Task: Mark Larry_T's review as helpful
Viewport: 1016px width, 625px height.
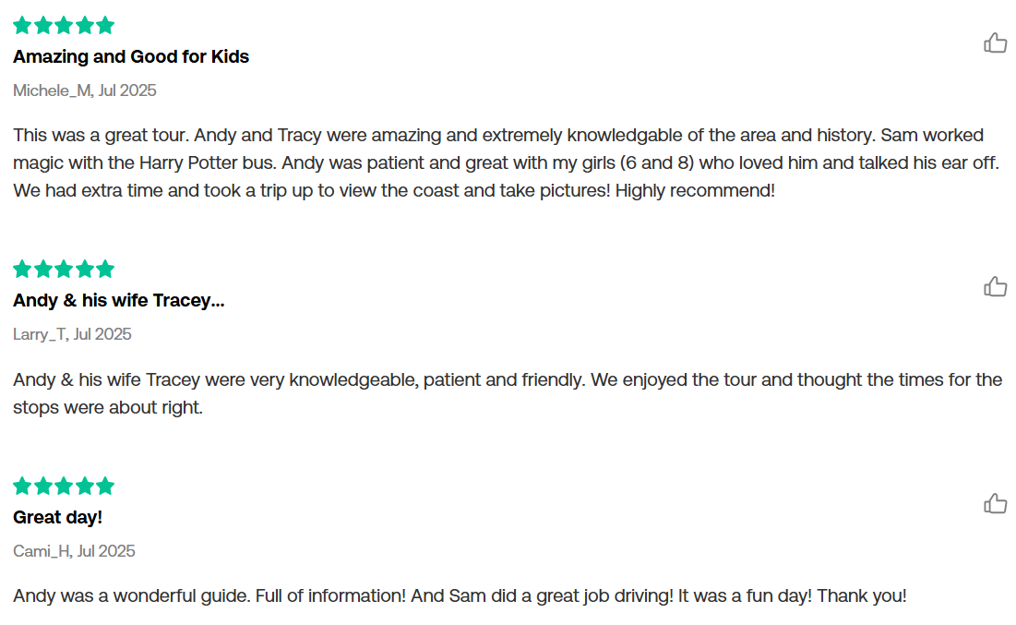Action: click(x=996, y=286)
